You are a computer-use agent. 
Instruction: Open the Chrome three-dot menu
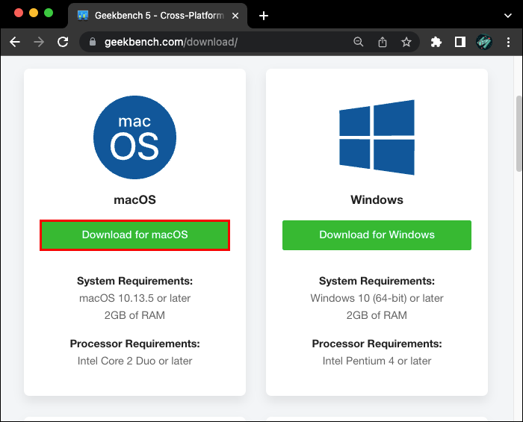point(508,42)
